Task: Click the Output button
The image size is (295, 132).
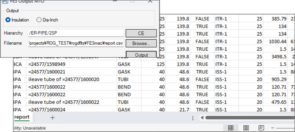Action: point(141,55)
